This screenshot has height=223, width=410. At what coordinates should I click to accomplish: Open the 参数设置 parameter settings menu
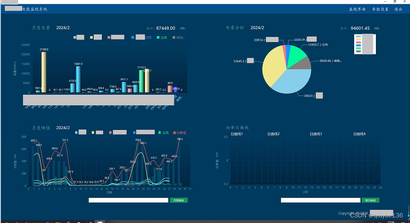tap(380, 9)
